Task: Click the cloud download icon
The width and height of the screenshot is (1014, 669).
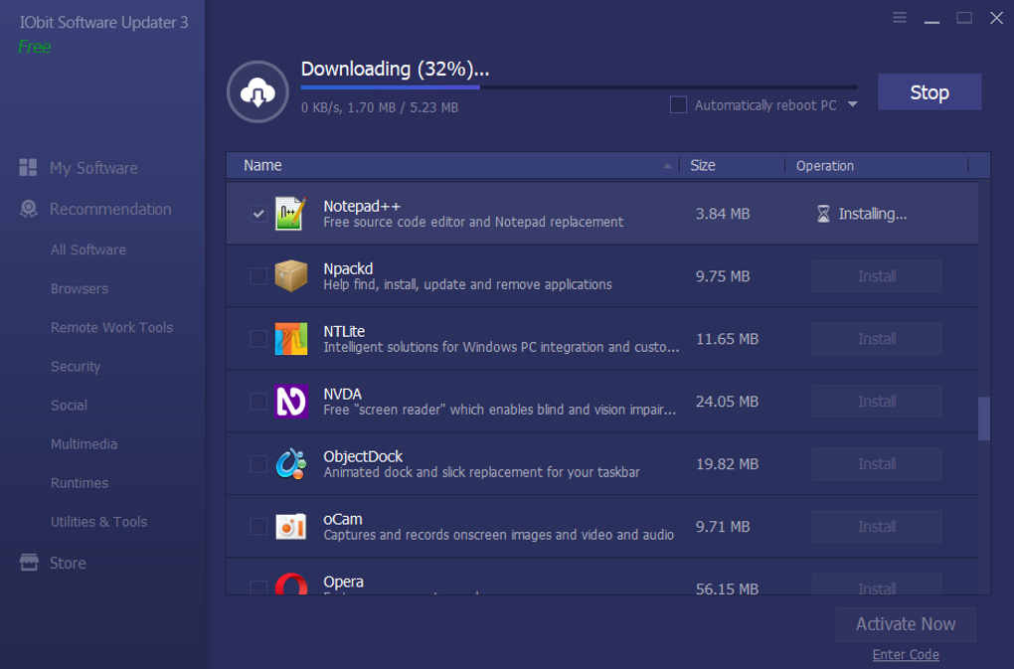Action: [x=257, y=92]
